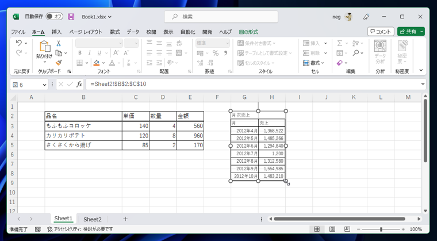Click the Clear eraser icon
Screen dimensions: 437x241
[339, 63]
